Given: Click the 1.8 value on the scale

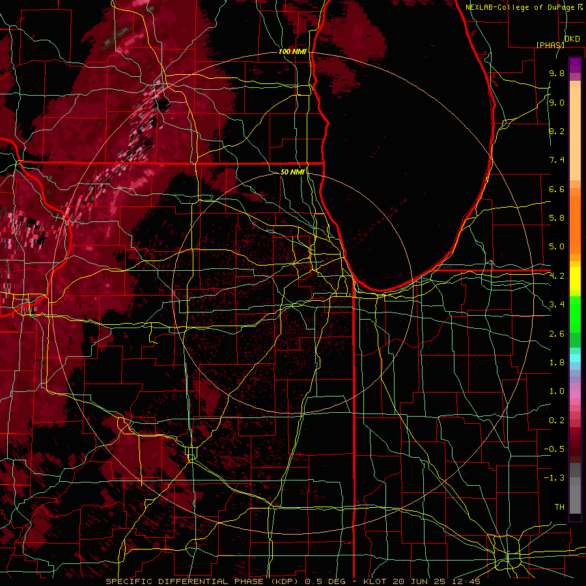Looking at the screenshot, I should [557, 363].
